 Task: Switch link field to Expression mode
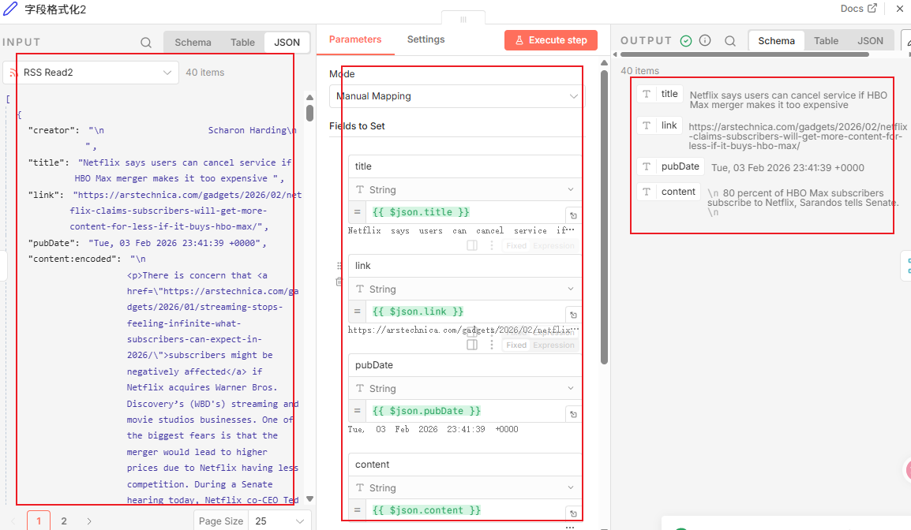(x=553, y=345)
